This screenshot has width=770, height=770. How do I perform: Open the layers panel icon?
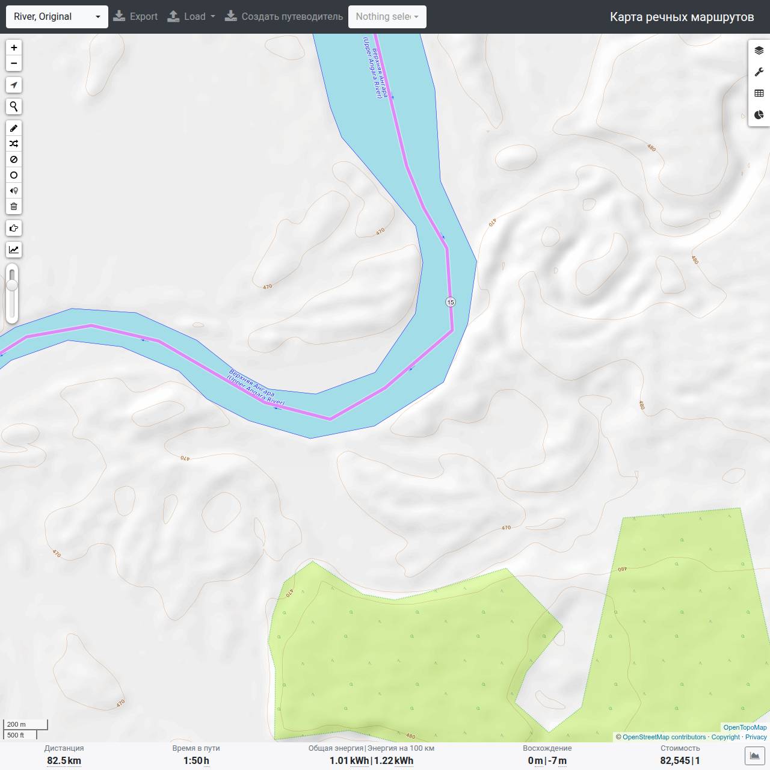[759, 51]
